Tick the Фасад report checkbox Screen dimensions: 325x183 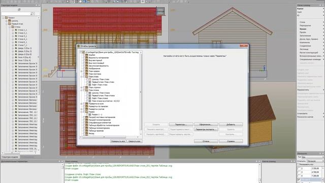(84, 133)
